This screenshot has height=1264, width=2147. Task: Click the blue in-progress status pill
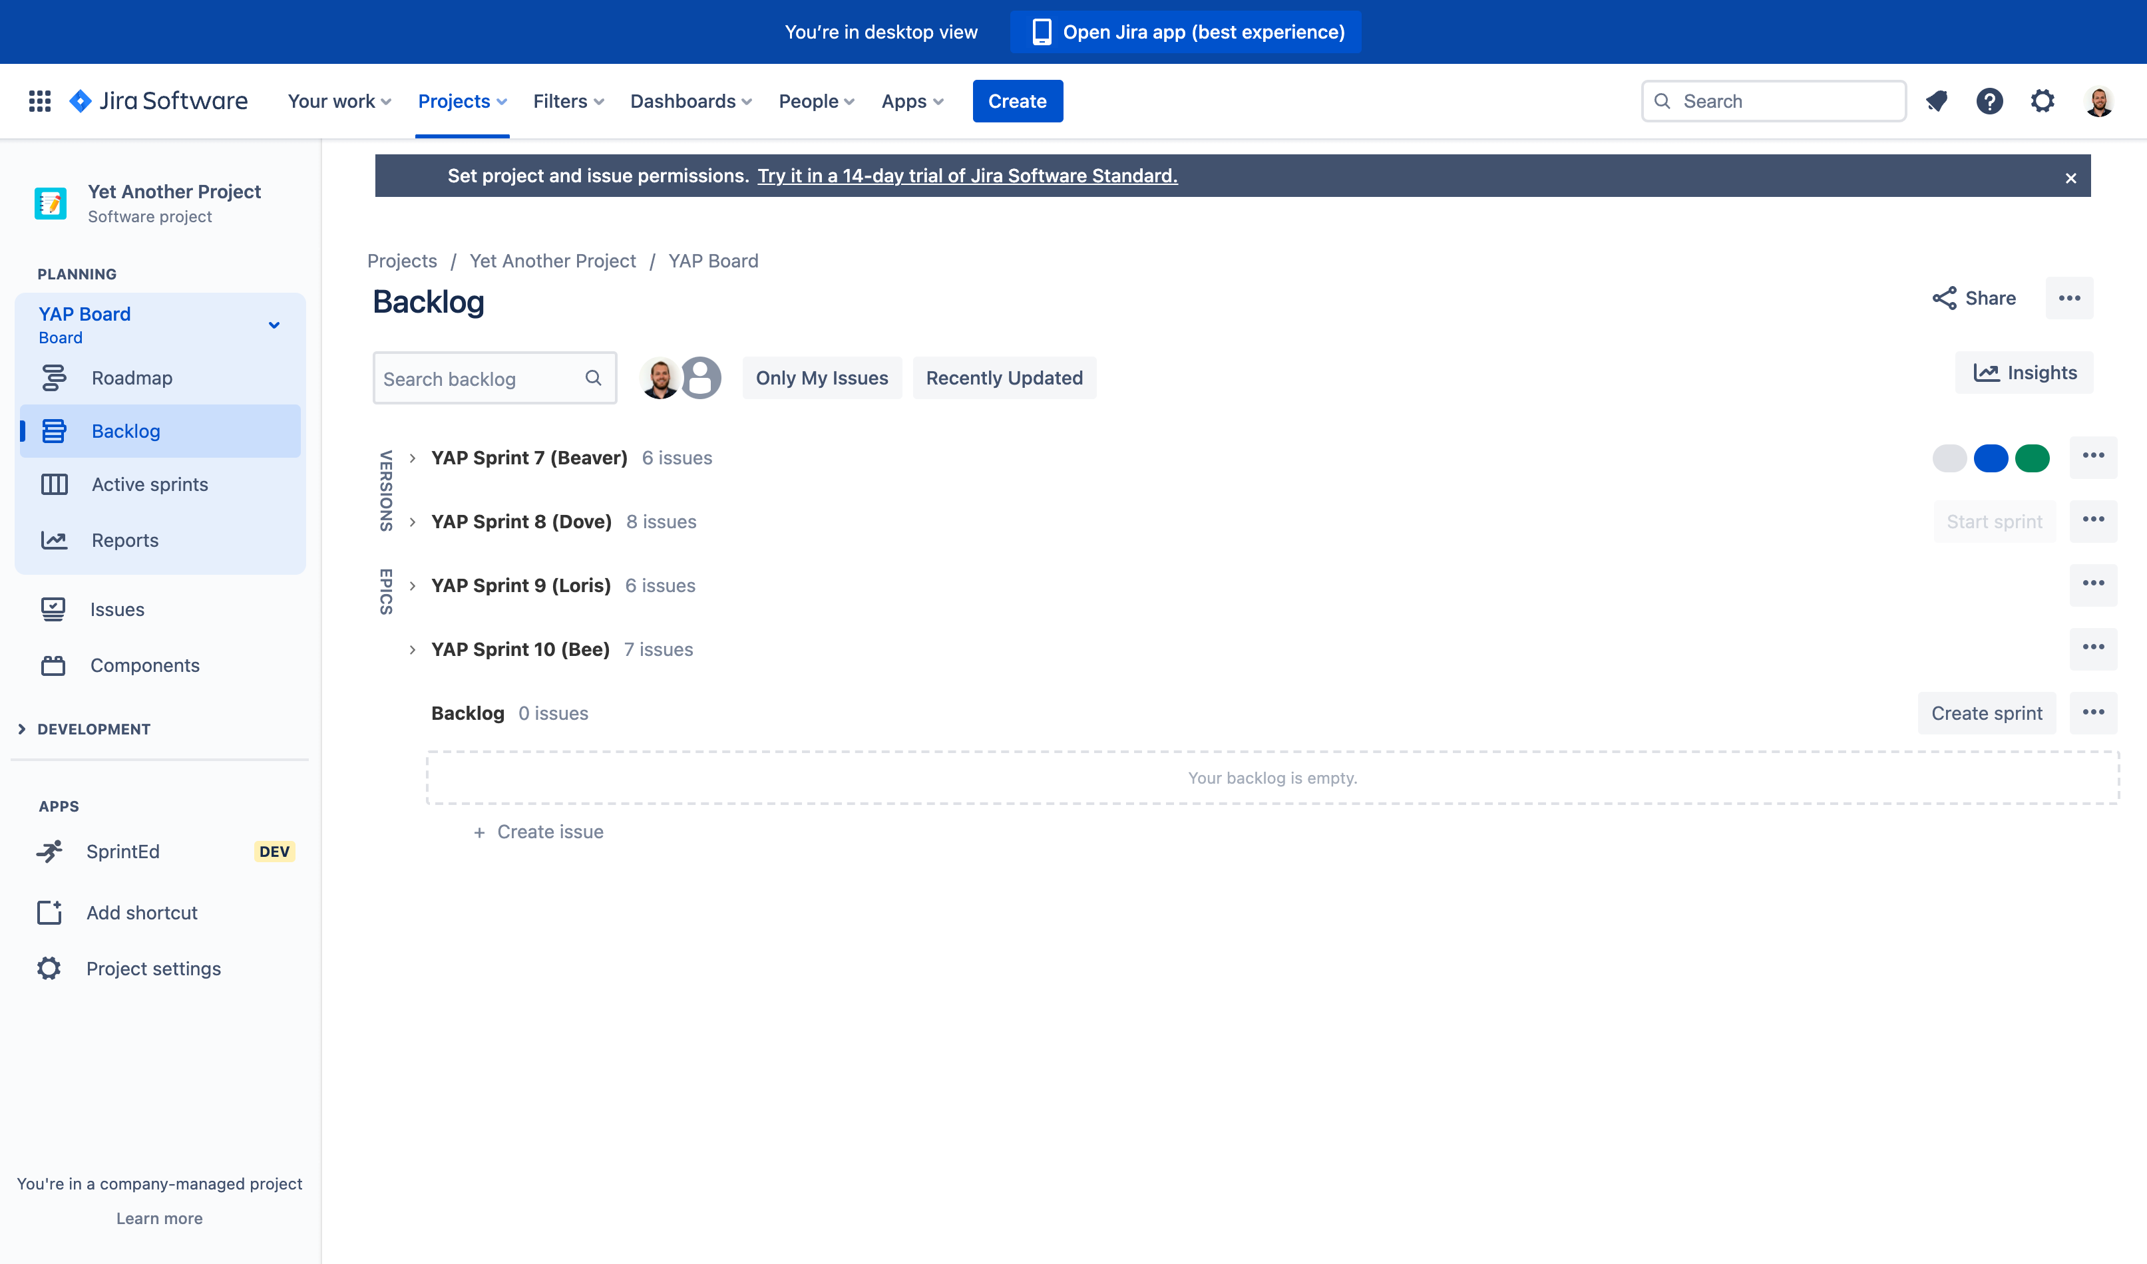(x=1990, y=458)
